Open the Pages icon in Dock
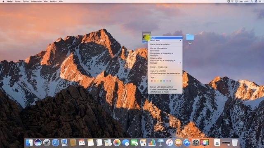Image resolution: width=264 pixels, height=148 pixels. tap(143, 143)
